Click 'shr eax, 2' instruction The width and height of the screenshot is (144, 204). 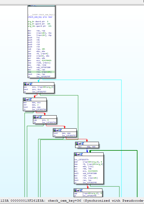31,105
